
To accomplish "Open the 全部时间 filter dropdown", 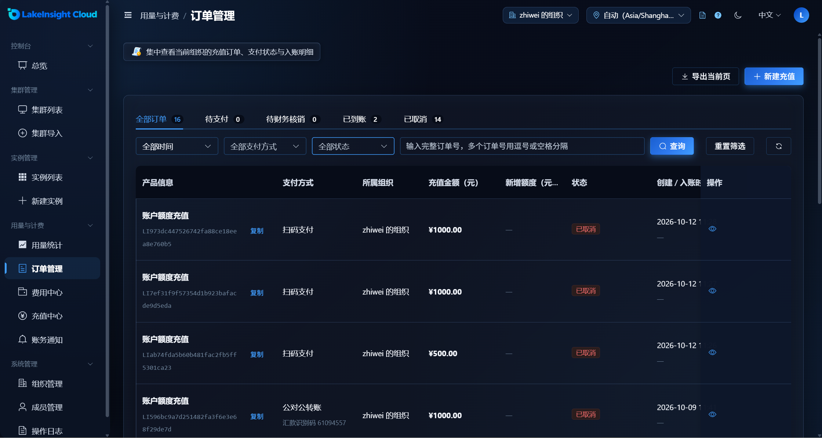I will tap(177, 146).
